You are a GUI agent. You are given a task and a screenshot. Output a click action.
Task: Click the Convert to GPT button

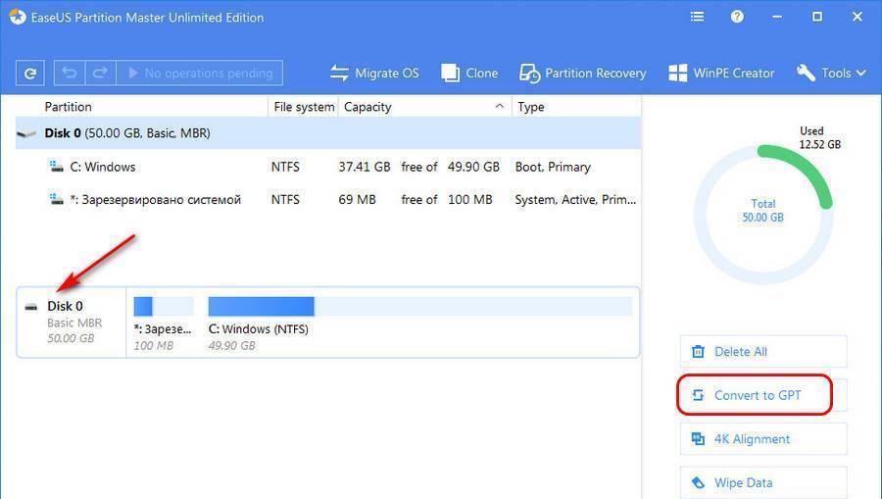pos(756,395)
